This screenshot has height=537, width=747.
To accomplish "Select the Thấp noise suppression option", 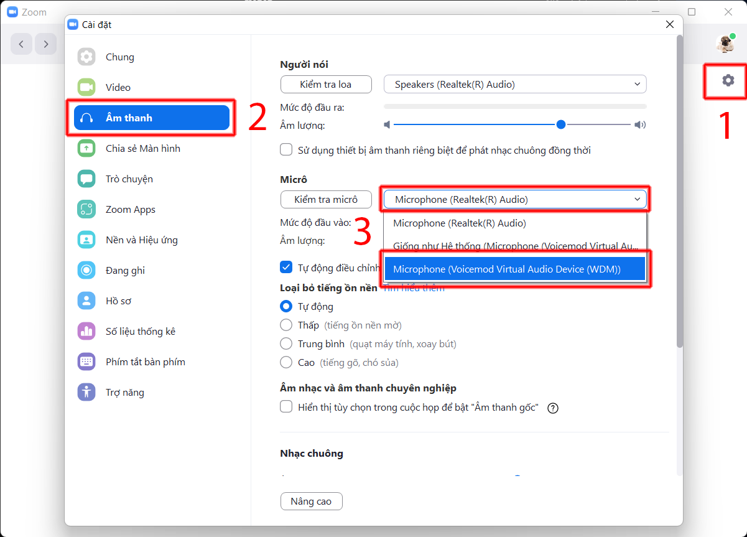I will pos(286,325).
